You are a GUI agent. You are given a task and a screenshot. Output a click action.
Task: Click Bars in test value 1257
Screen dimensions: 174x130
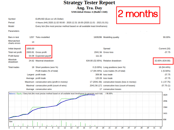[32, 37]
